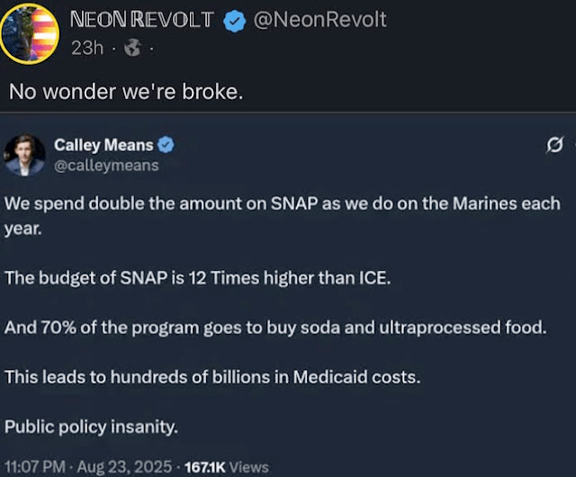576x477 pixels.
Task: Click the slashed circle icon in the quoted tweet
Action: coord(555,145)
